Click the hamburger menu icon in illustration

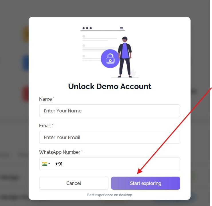click(121, 28)
